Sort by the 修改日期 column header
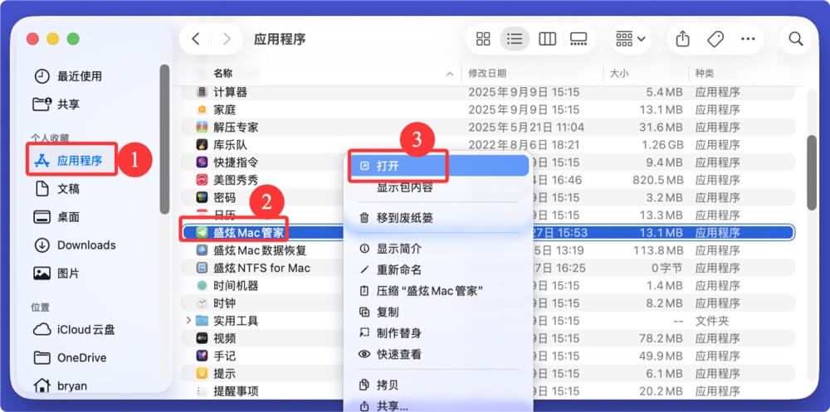 [x=487, y=74]
